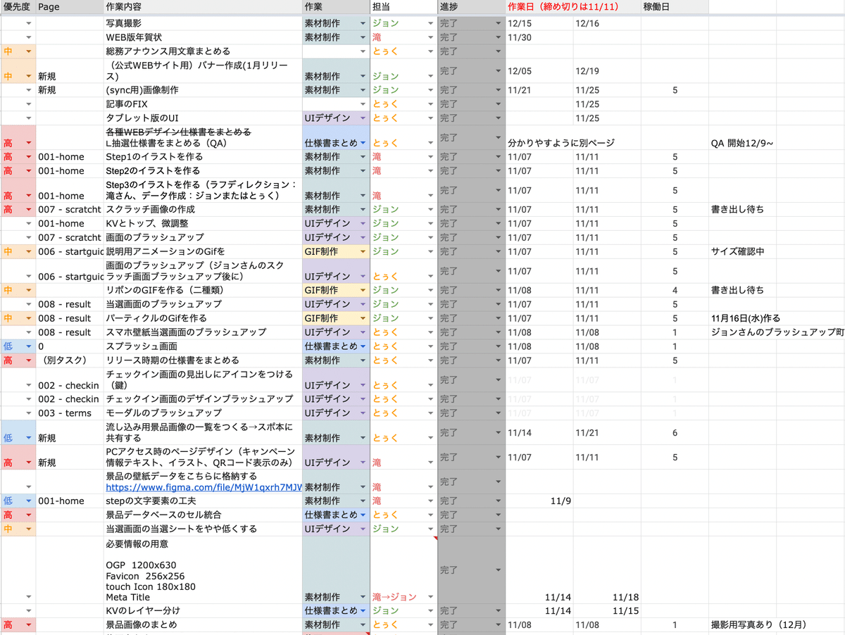Click the 11/15 date in KVのレイヤー分け row
845x635 pixels.
pos(606,611)
